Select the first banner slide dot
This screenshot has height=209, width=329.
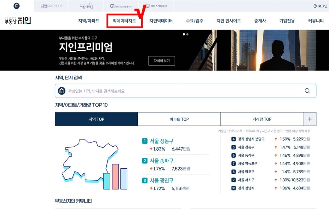(x=184, y=34)
